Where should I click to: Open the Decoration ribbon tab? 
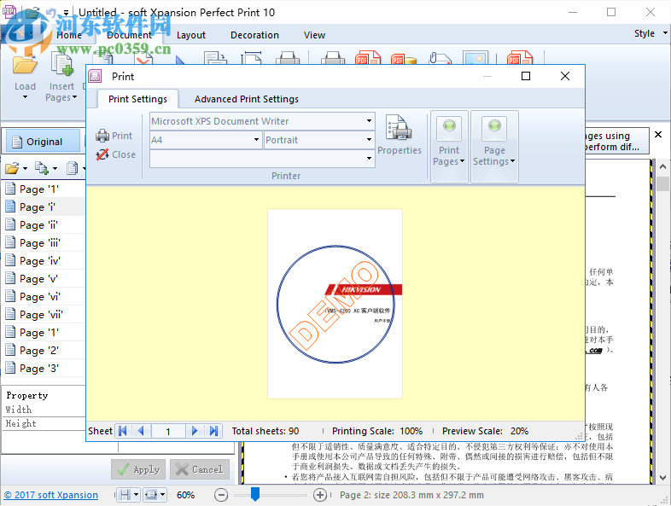254,35
